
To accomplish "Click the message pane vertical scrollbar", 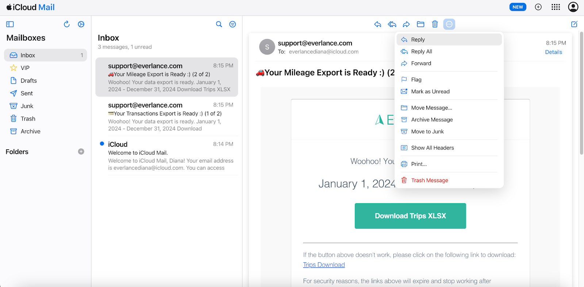I will pos(581,95).
